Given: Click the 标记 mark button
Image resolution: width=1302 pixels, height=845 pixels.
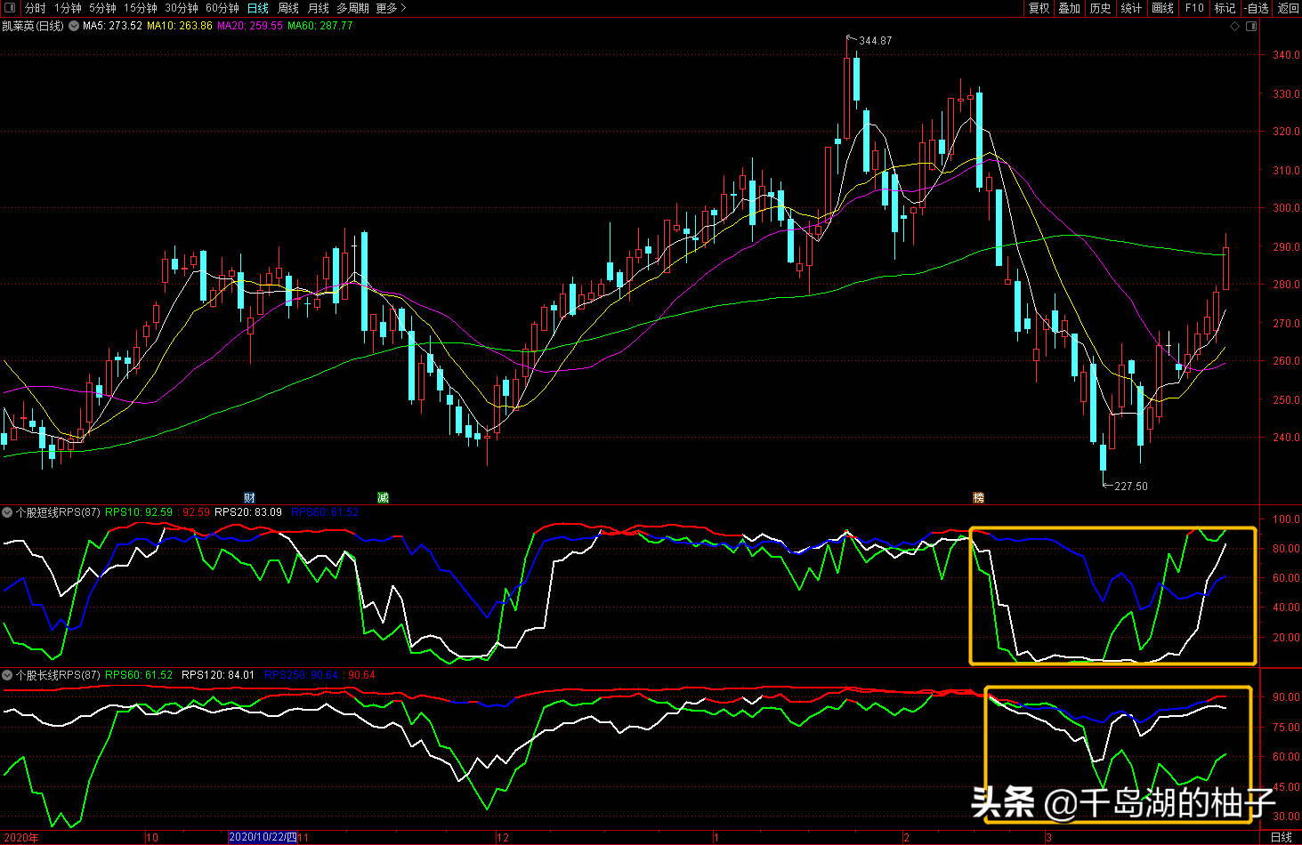Looking at the screenshot, I should [1225, 8].
